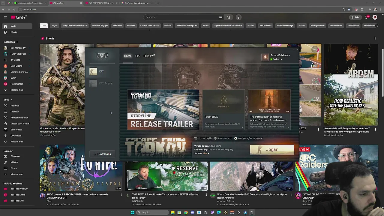Open FÓRUM tab in launcher
The height and width of the screenshot is (216, 384).
149,56
